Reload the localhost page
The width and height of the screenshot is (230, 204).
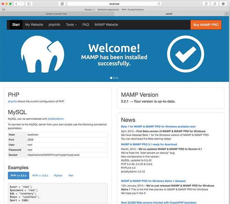click(x=159, y=4)
